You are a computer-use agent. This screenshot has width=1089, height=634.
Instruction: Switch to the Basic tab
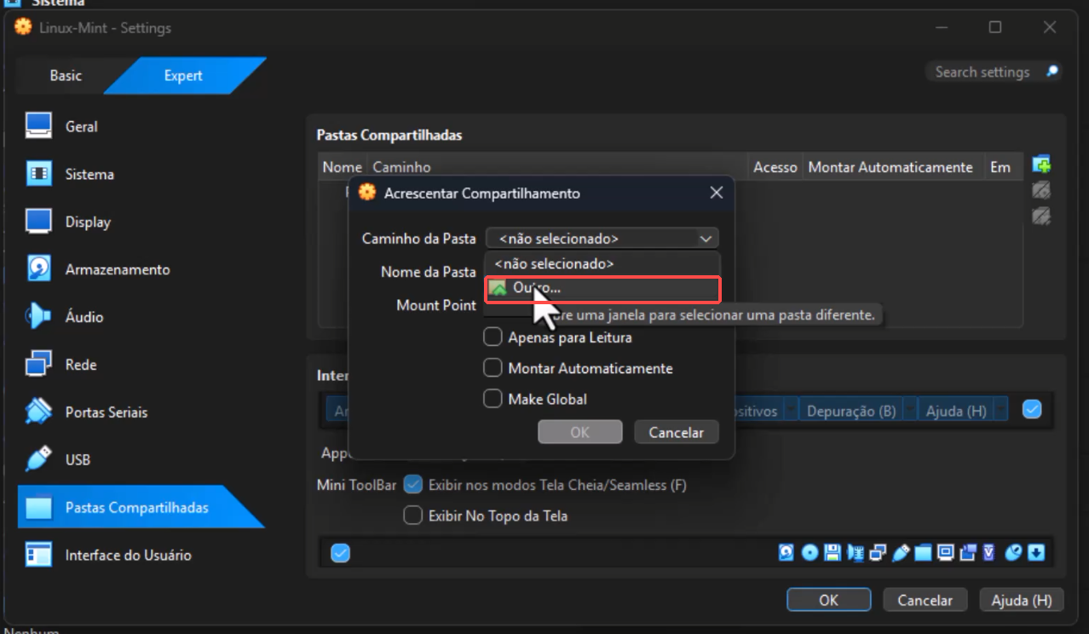[x=66, y=76]
